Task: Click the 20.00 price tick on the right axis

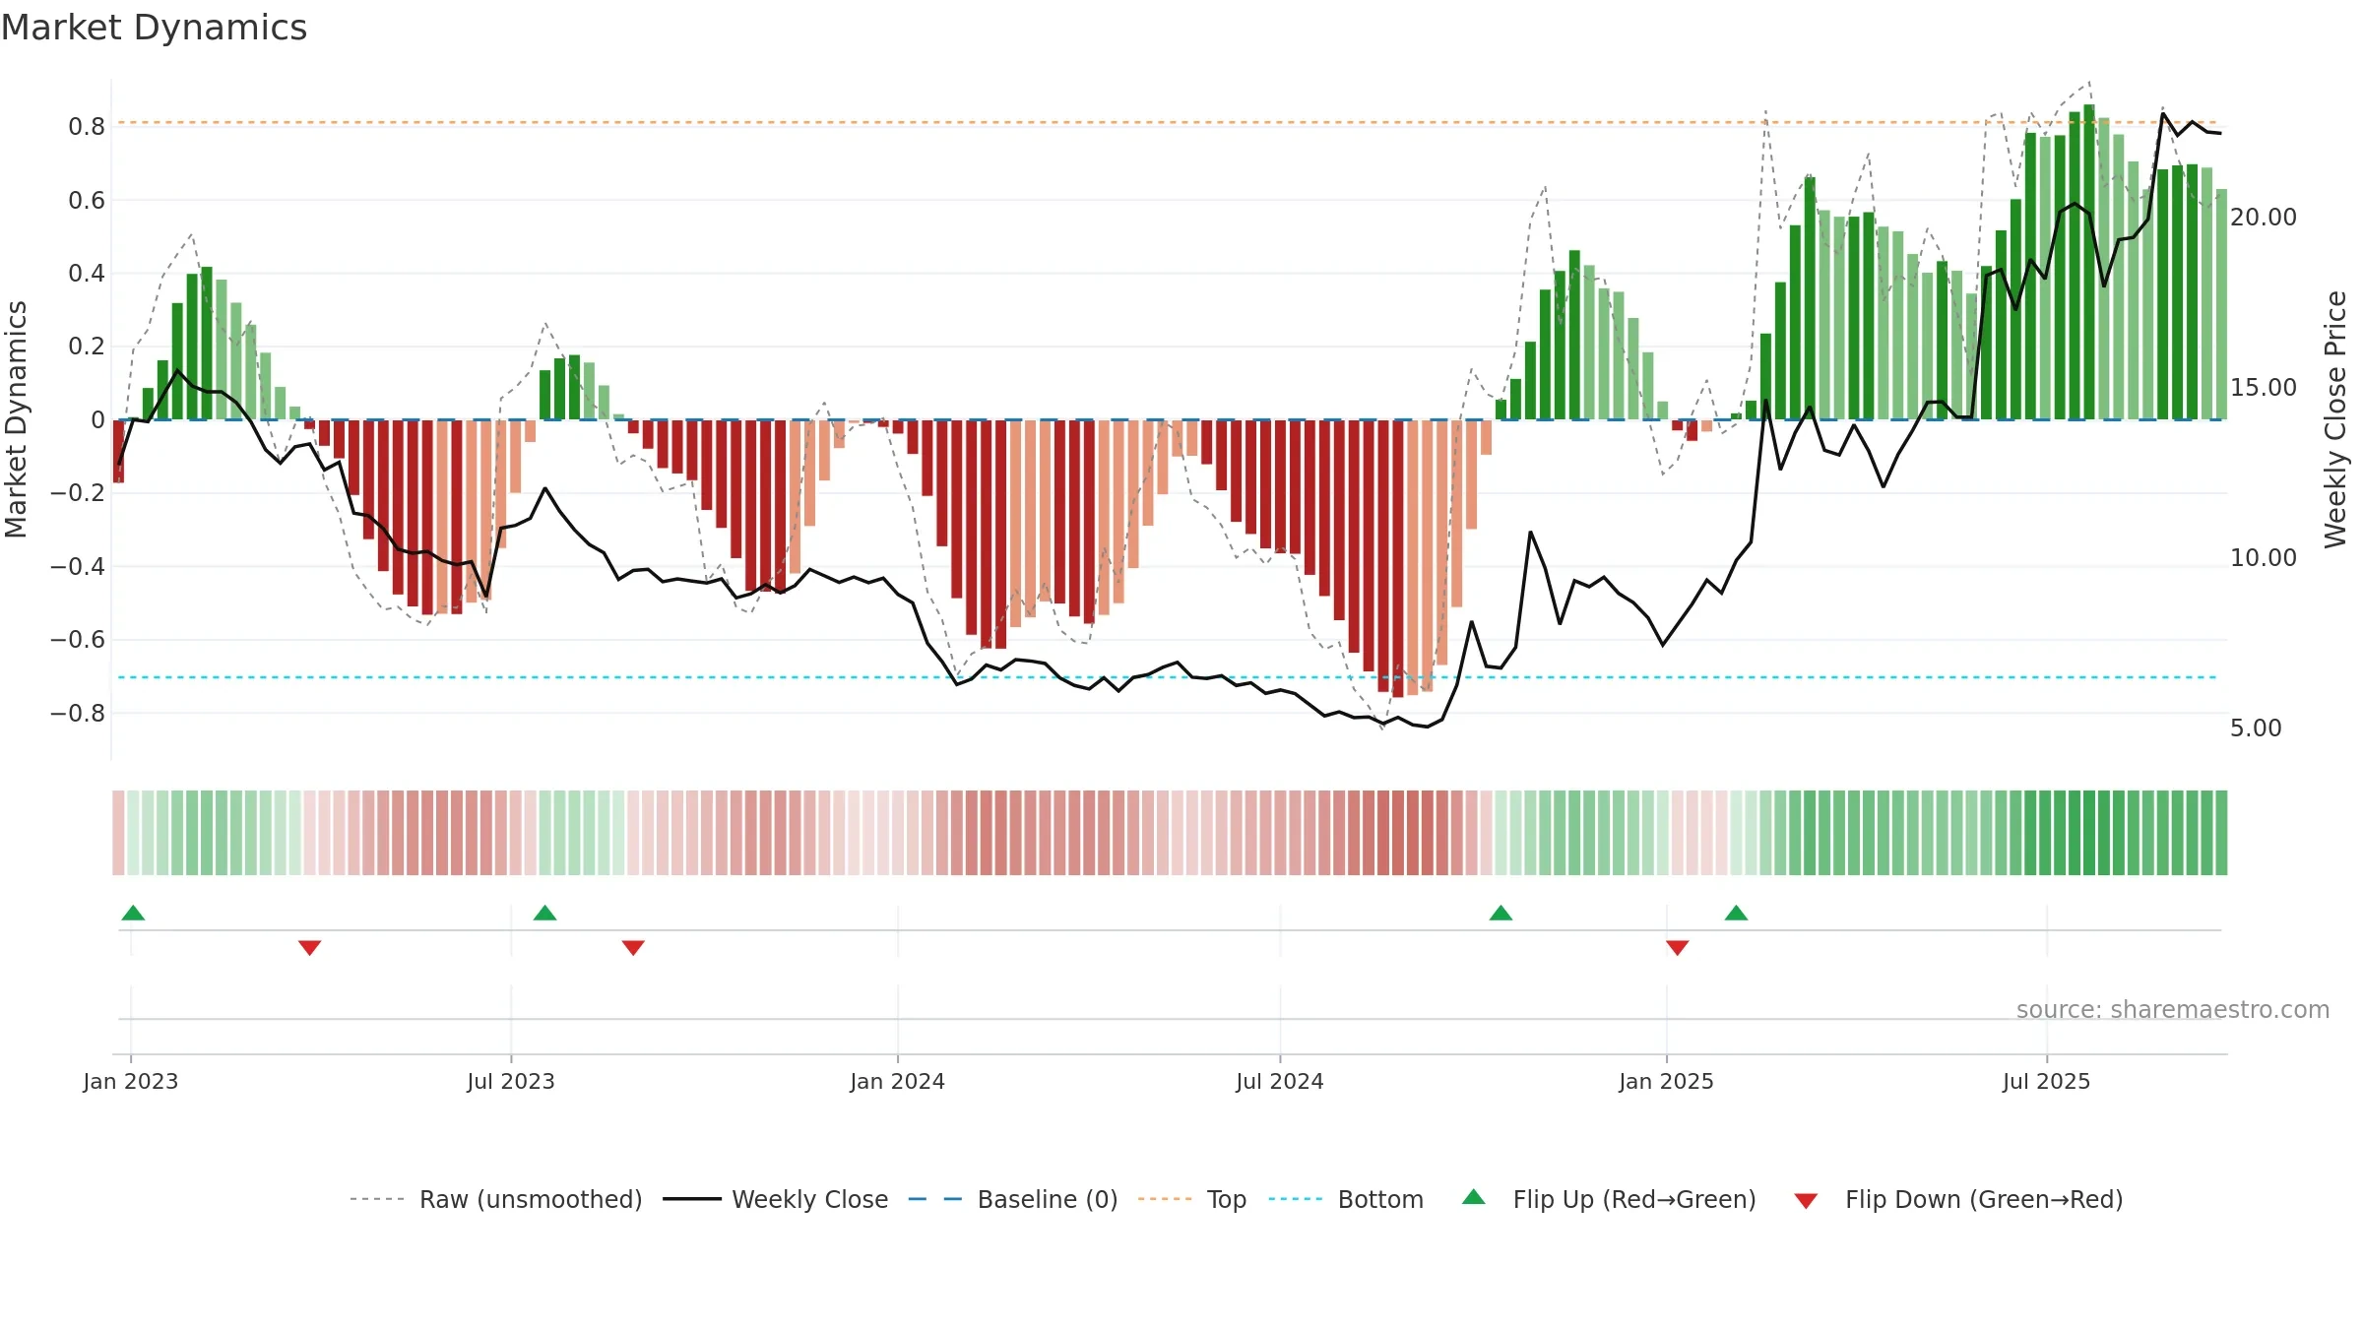Action: (x=2264, y=218)
